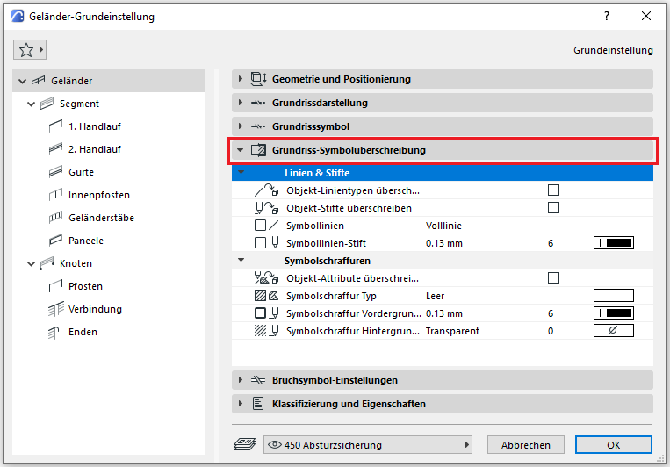The height and width of the screenshot is (467, 670).
Task: Click the layer stack icon at bottom
Action: click(x=244, y=445)
